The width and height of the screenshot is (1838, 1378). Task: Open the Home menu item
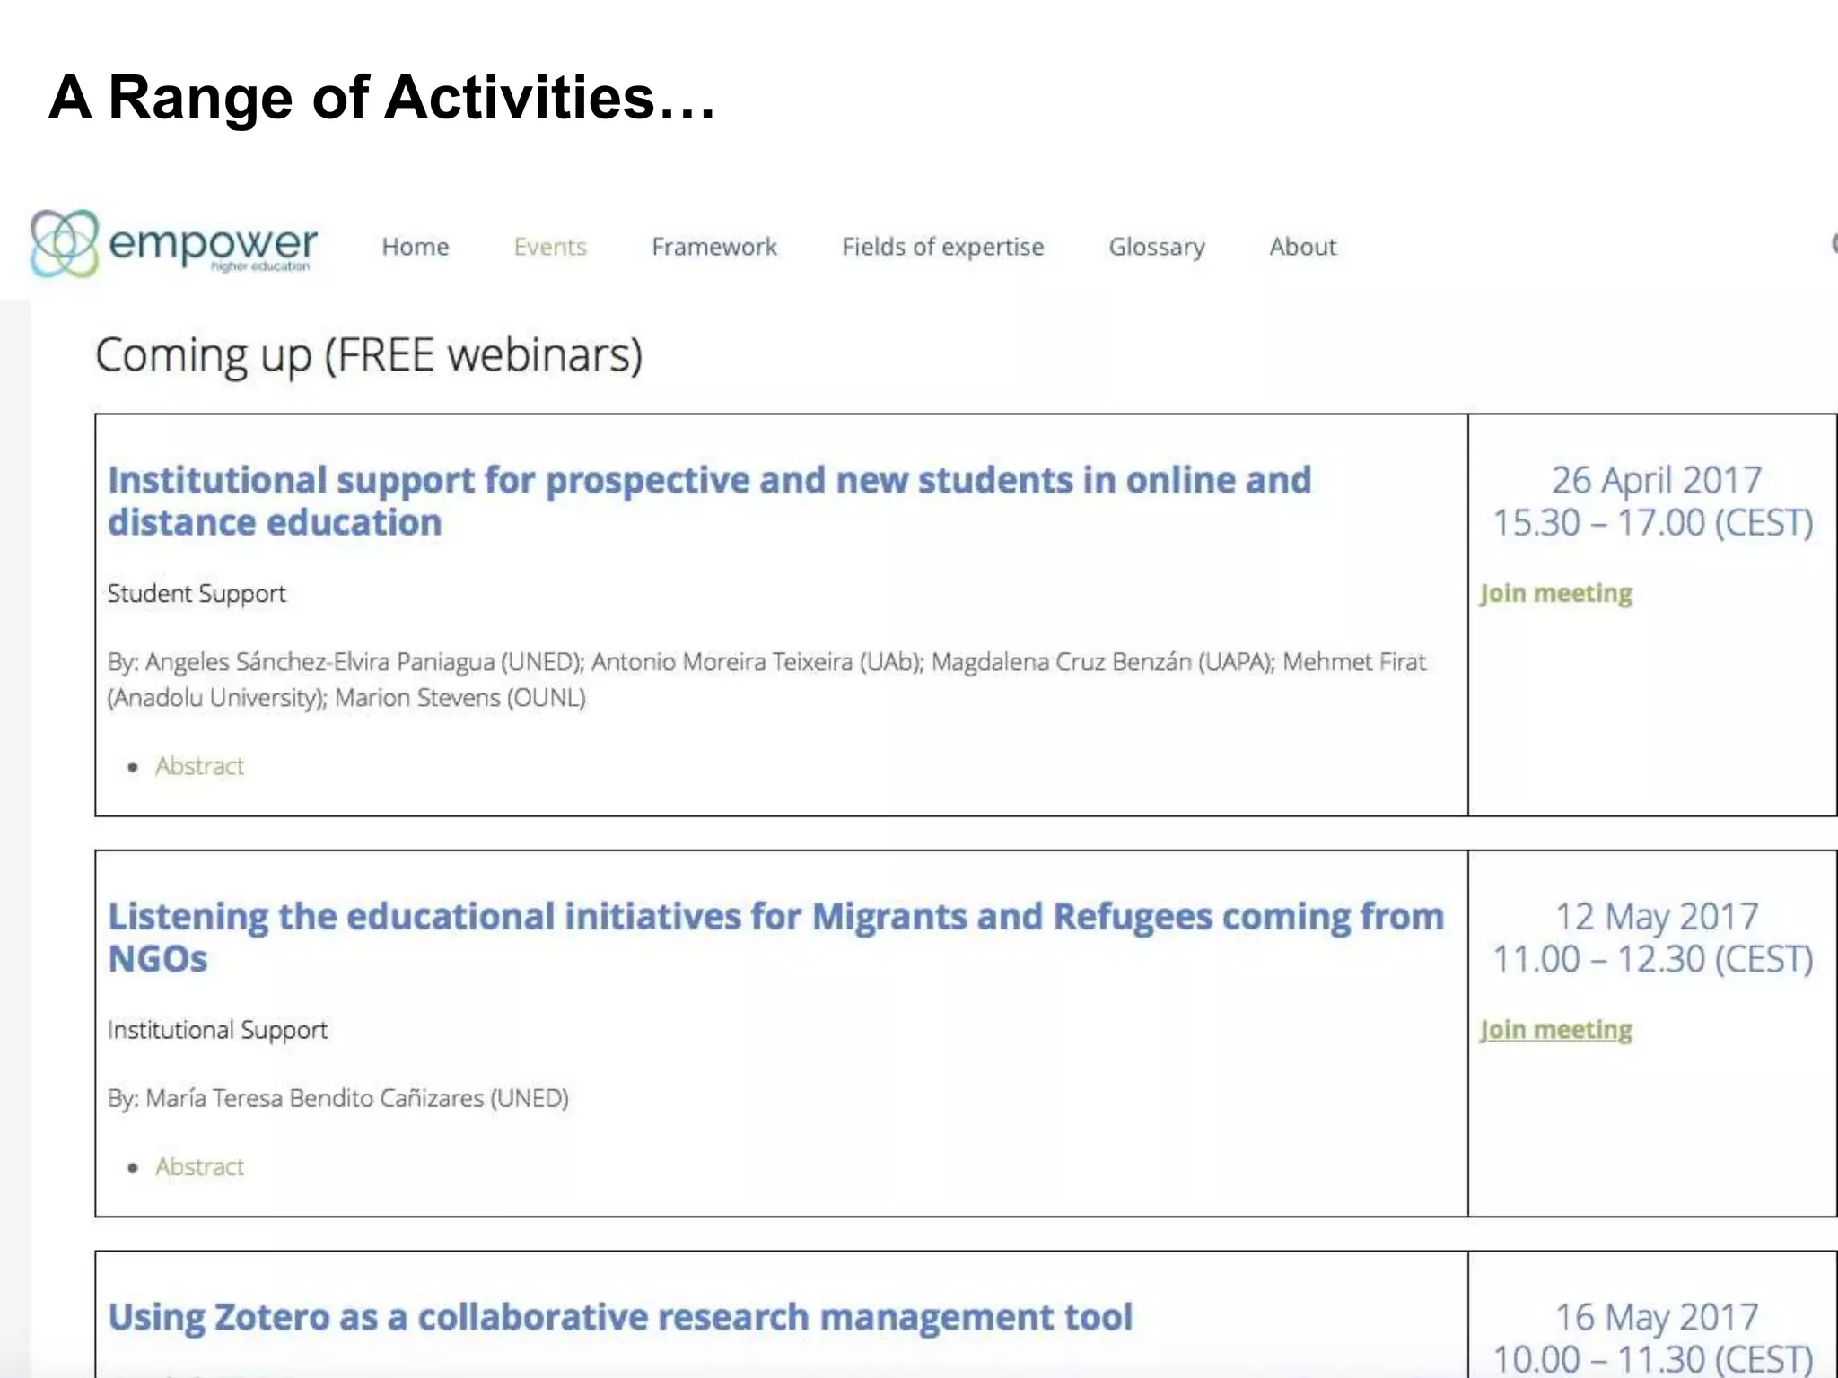point(416,247)
